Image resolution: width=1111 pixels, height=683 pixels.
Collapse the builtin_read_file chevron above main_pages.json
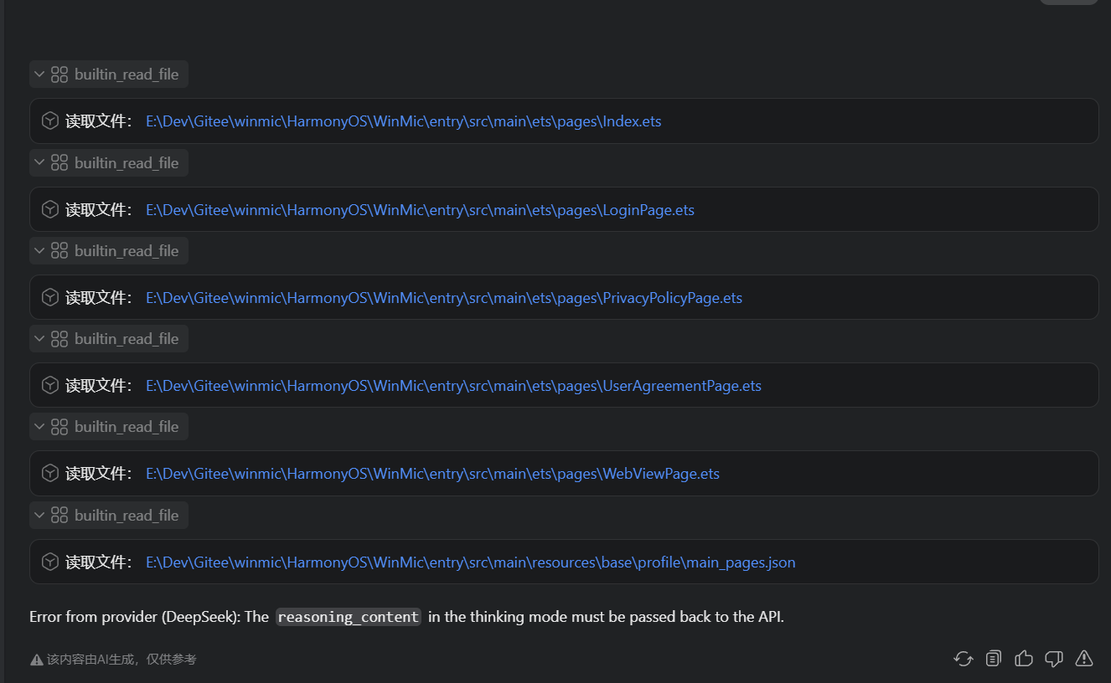(x=39, y=514)
